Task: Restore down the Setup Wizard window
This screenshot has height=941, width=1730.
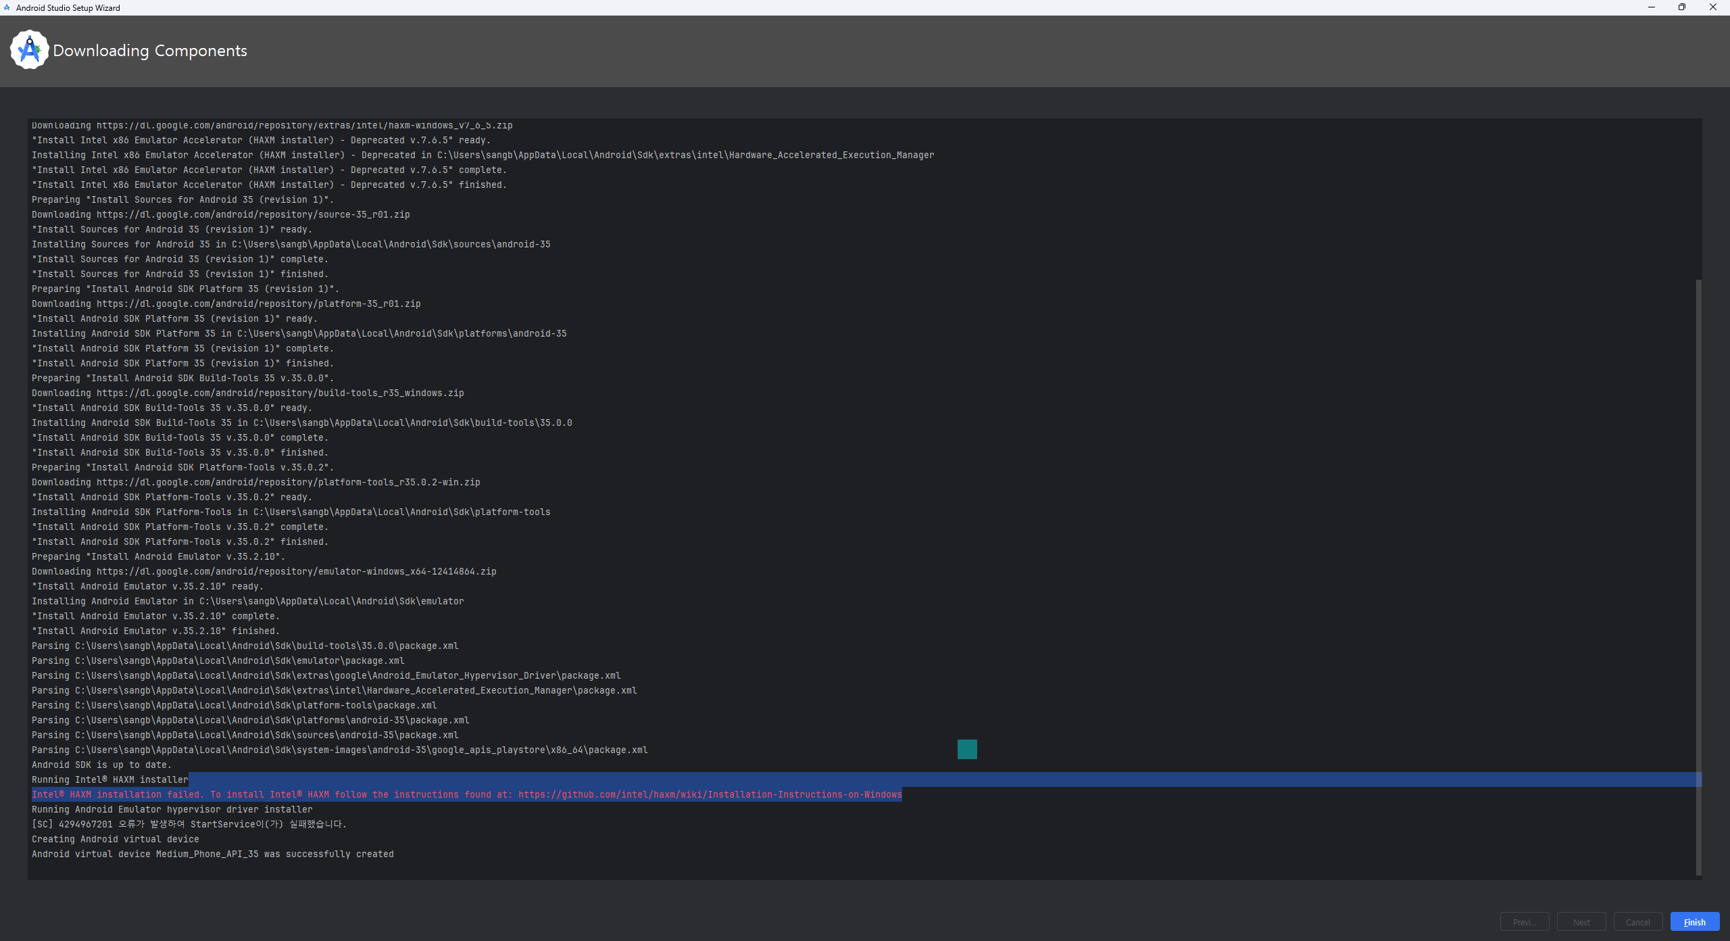Action: tap(1682, 7)
